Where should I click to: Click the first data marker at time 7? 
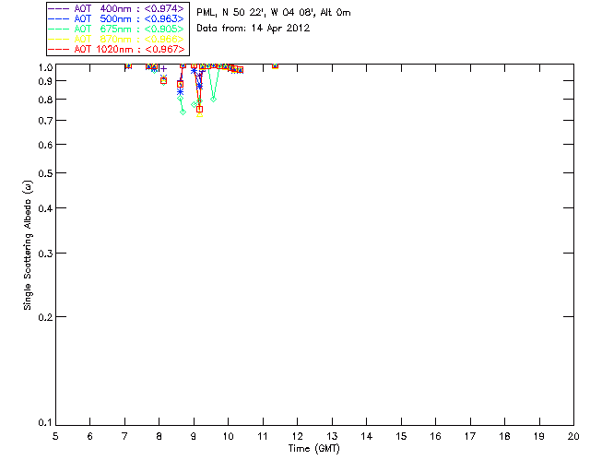128,65
